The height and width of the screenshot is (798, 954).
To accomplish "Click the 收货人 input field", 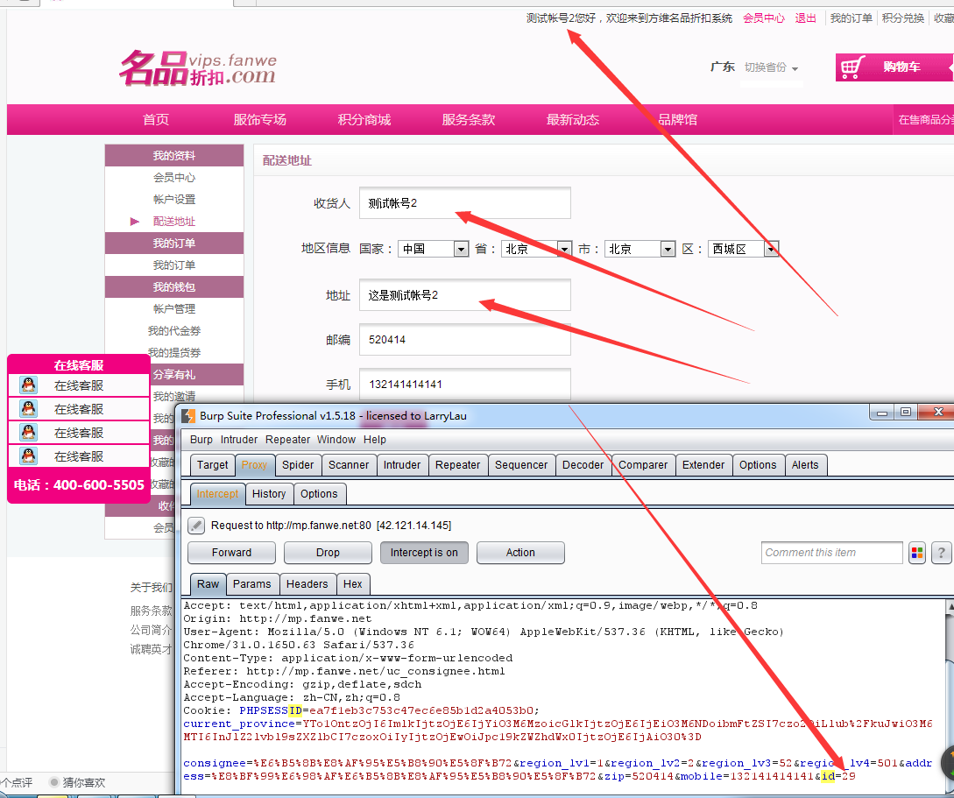I will point(465,202).
